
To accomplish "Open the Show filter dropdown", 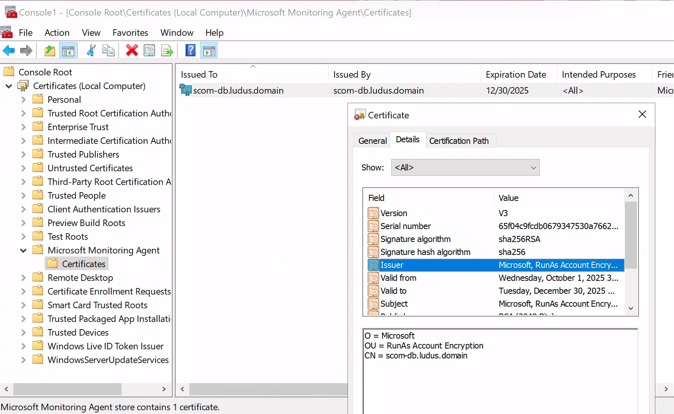I will [465, 167].
